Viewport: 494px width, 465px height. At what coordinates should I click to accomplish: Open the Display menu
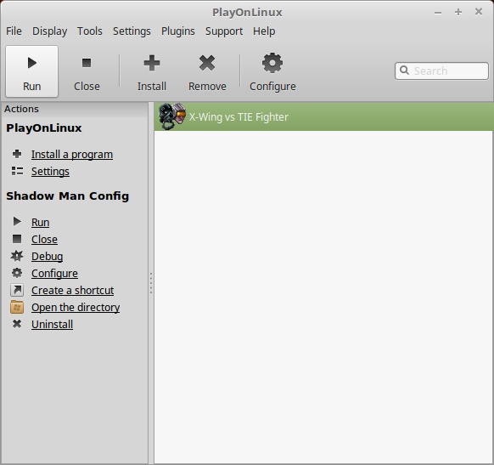pyautogui.click(x=50, y=31)
